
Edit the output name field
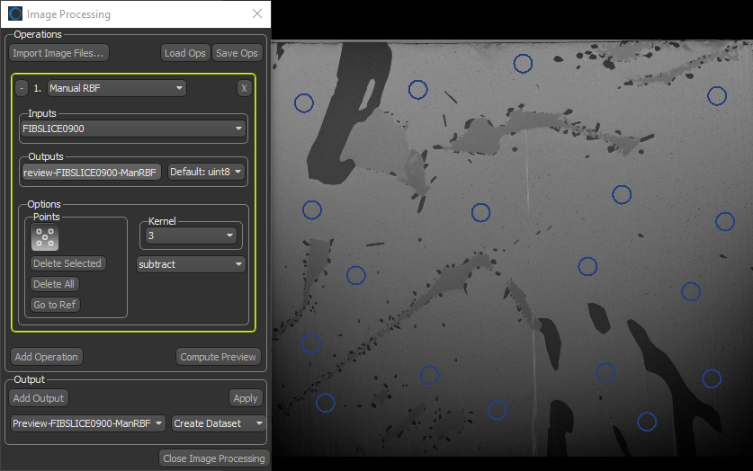point(91,172)
